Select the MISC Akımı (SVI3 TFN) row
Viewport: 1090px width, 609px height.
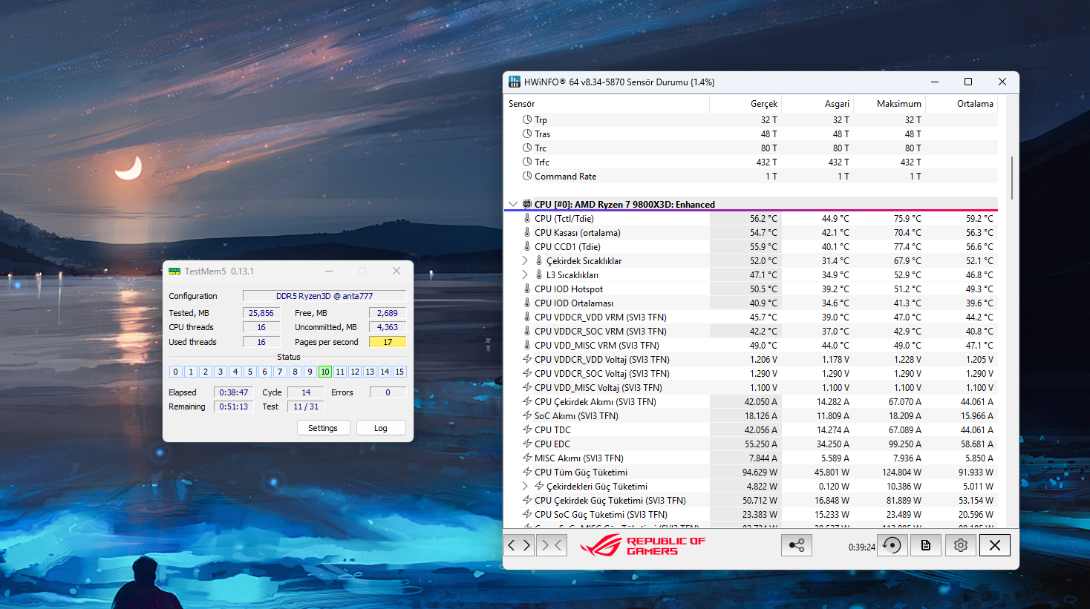[751, 458]
